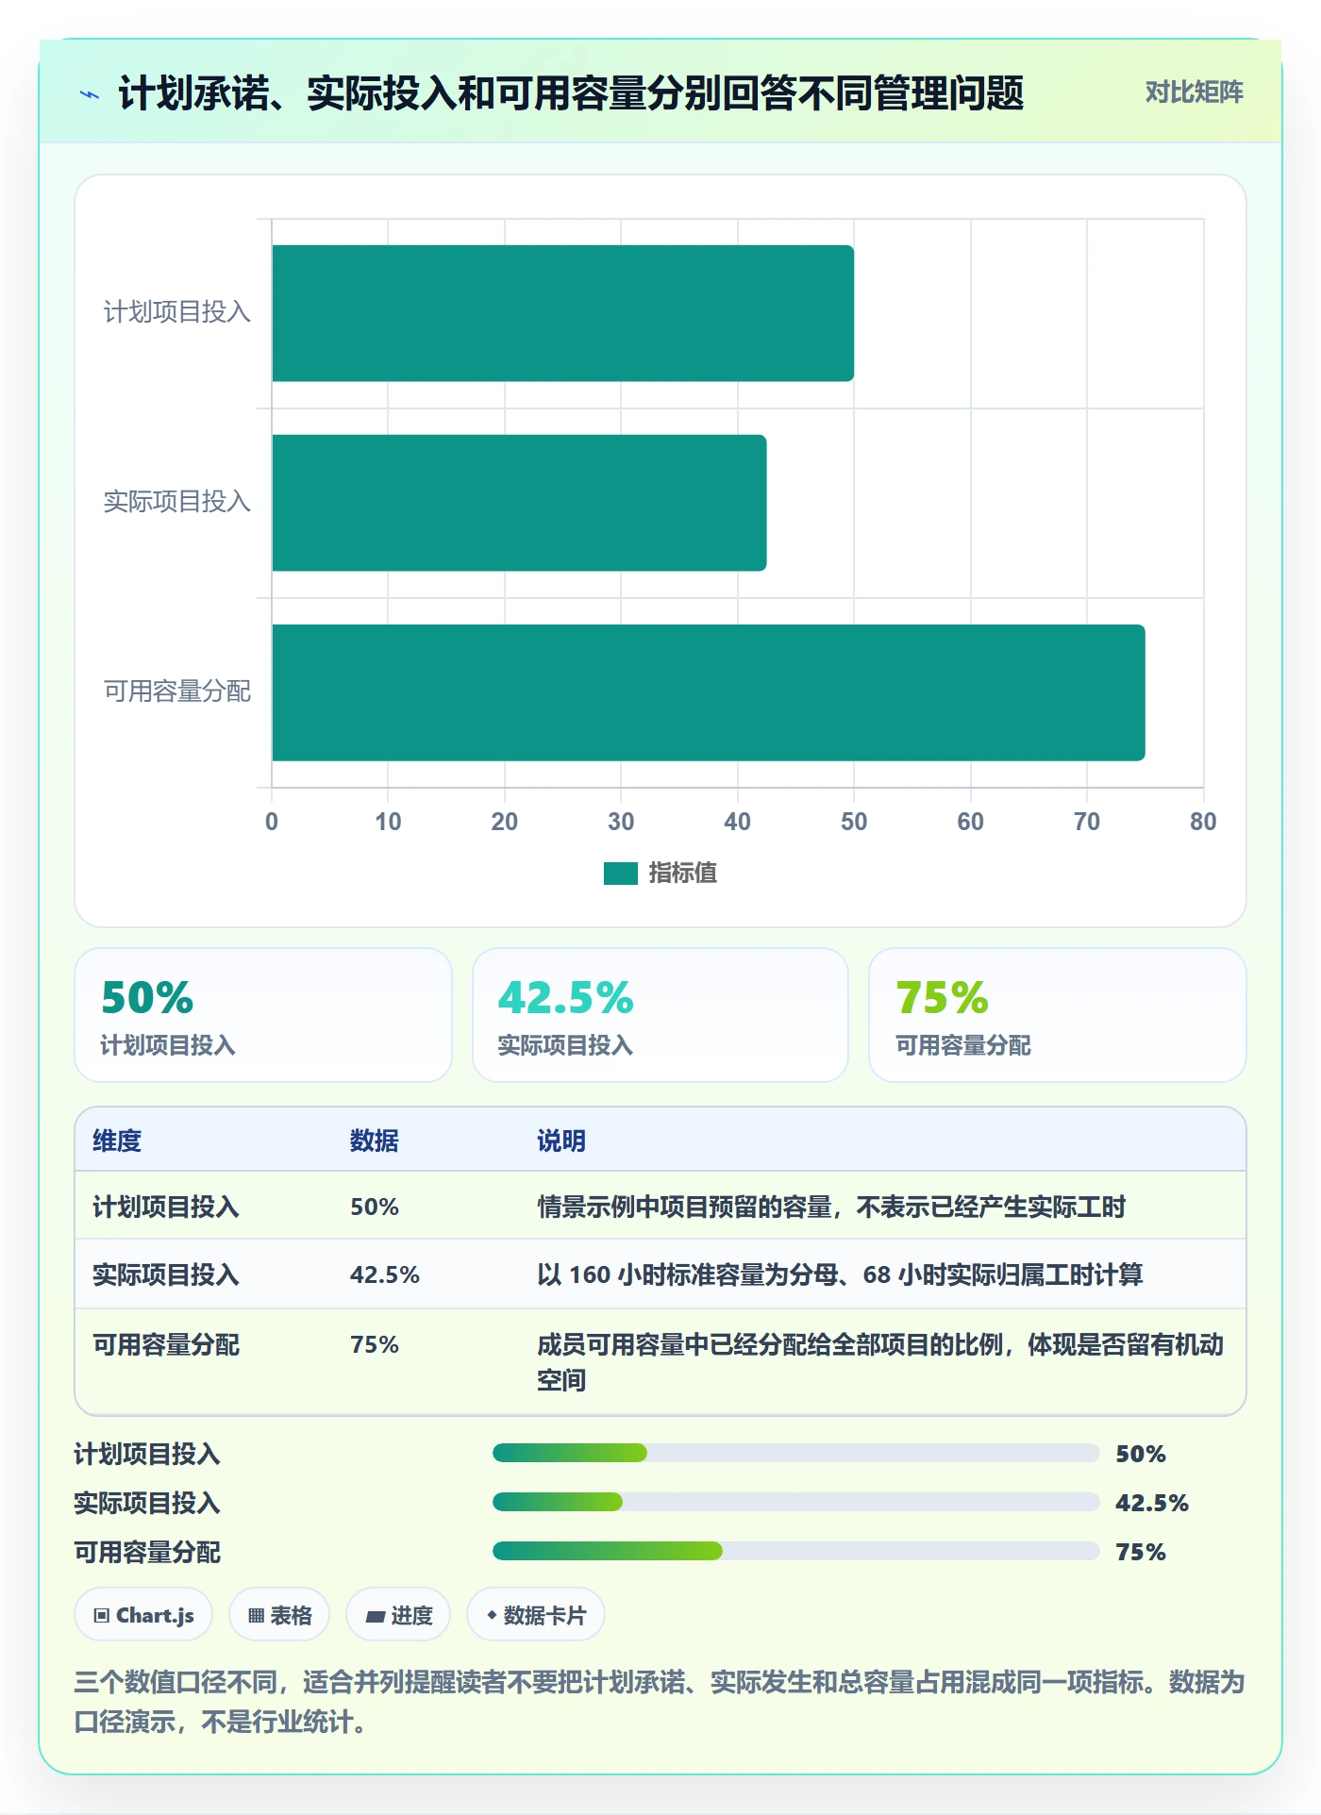The height and width of the screenshot is (1815, 1321).
Task: Click the square icon in the Chart.js chip
Action: 102,1616
